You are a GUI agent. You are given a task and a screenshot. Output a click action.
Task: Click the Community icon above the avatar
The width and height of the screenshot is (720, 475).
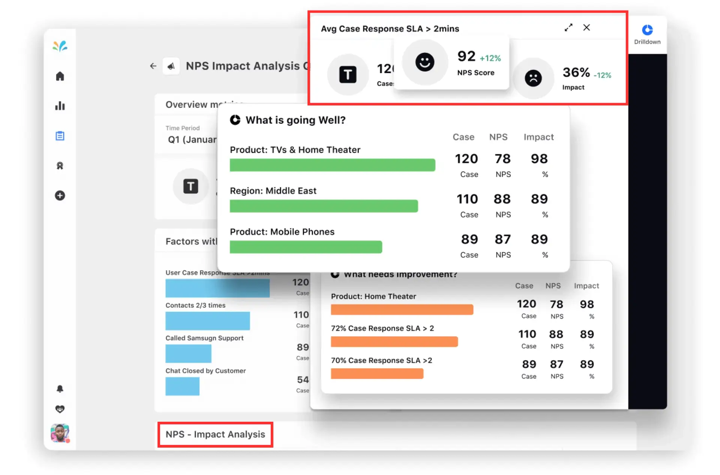[x=60, y=409]
